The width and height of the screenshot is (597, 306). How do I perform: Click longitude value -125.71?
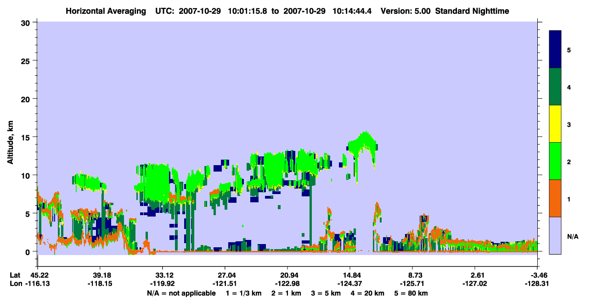tap(412, 284)
